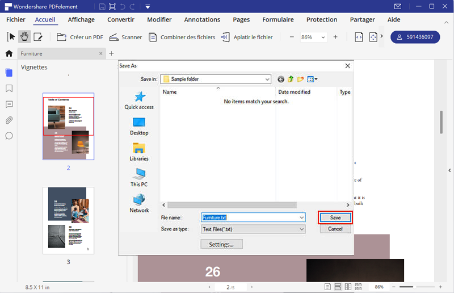Select page 2 thumbnail
Viewport: 454px width, 293px height.
68,127
